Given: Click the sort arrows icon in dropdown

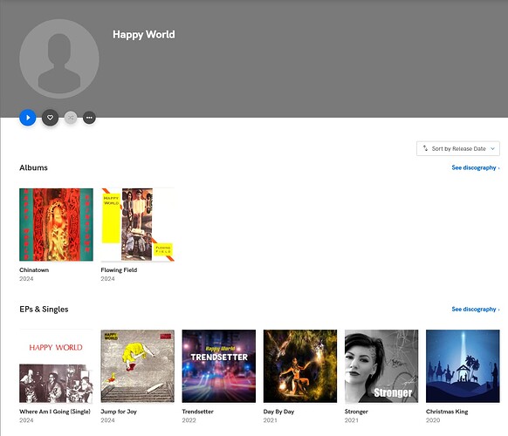Looking at the screenshot, I should click(x=425, y=148).
